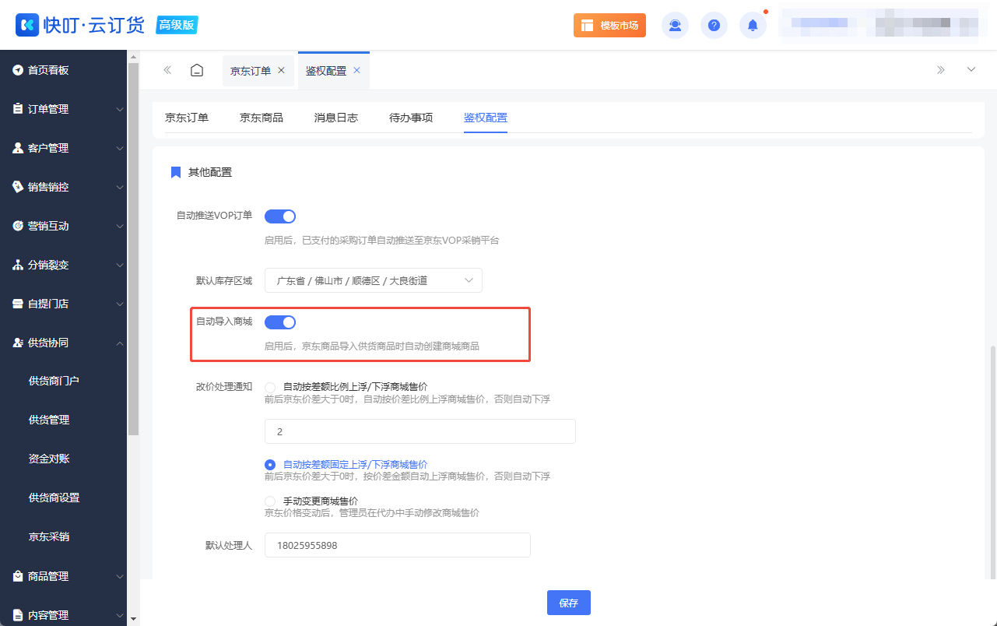Open 资金对账 in sidebar
This screenshot has height=626, width=997.
point(49,459)
